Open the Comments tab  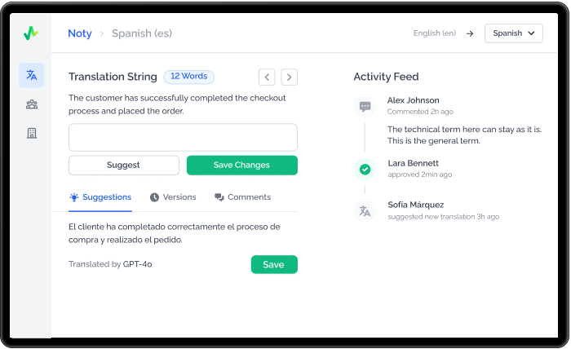(242, 197)
